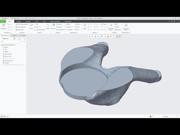The width and height of the screenshot is (180, 135).
Task: Expand the Operations group dropdown
Action: pyautogui.click(x=7, y=33)
